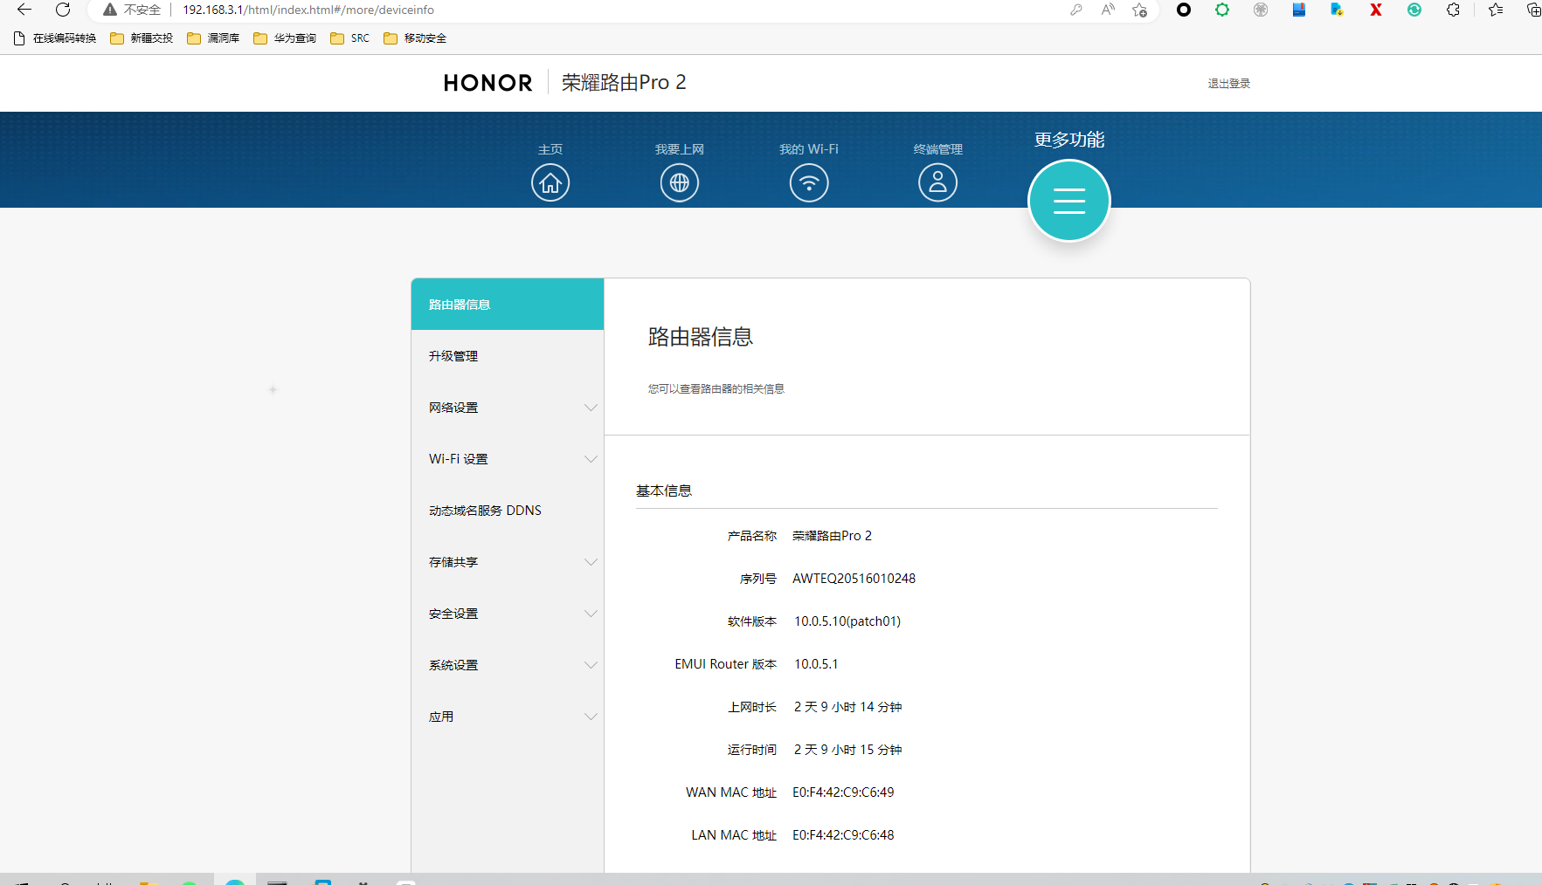
Task: Click red X extension icon
Action: coord(1376,10)
